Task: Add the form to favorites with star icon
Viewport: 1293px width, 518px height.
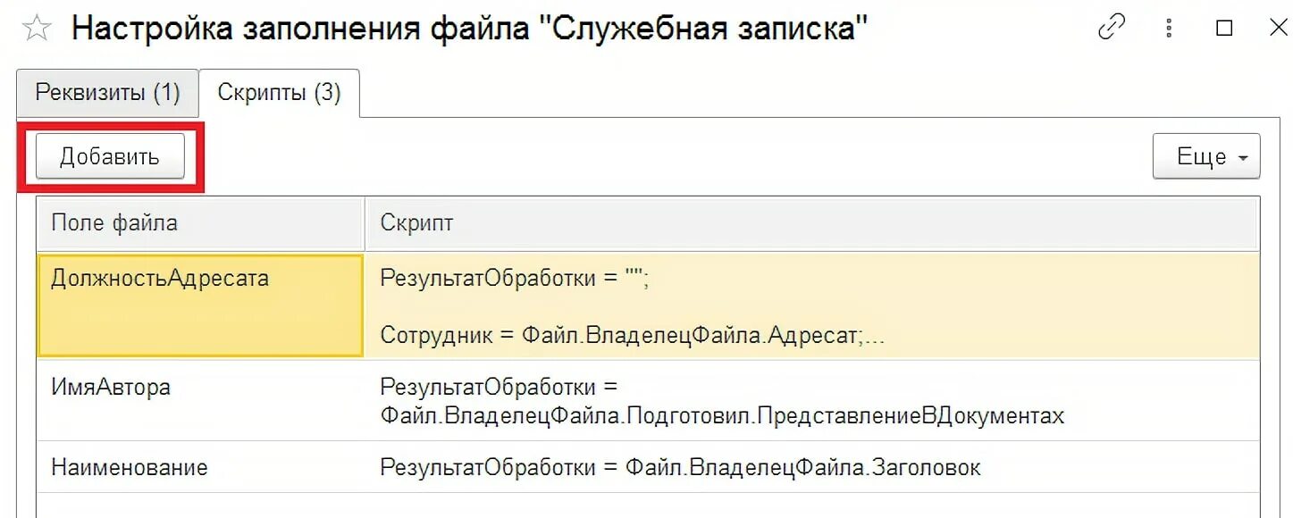Action: pyautogui.click(x=37, y=29)
